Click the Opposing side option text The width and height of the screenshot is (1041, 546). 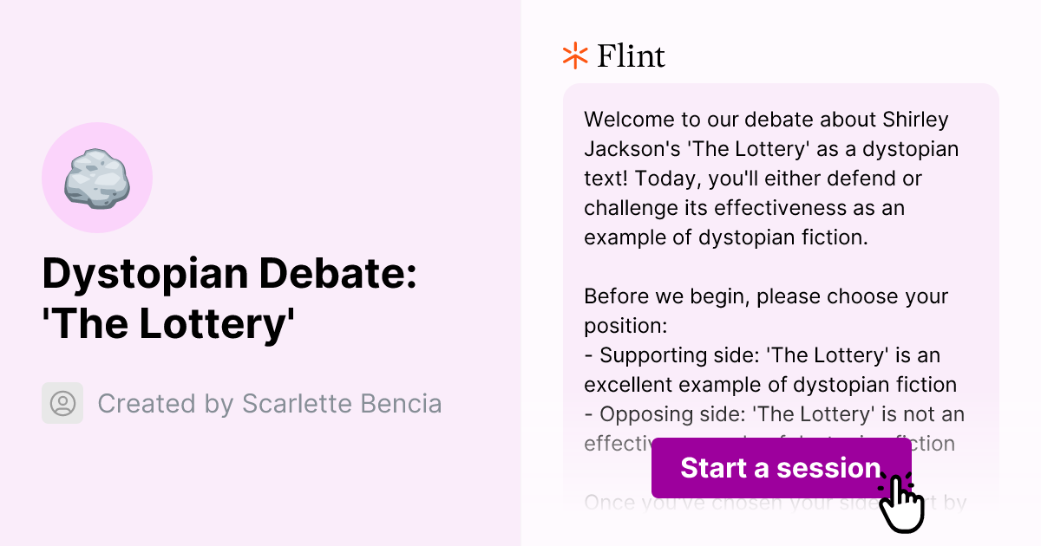772,413
